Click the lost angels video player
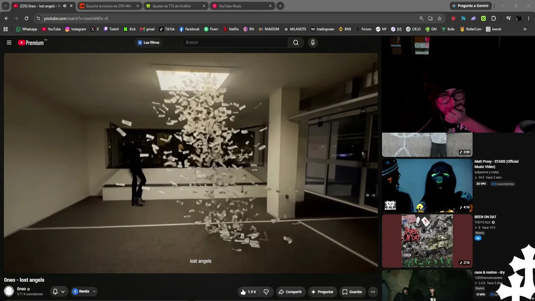Screen dimensions: 535x301 click(191, 163)
